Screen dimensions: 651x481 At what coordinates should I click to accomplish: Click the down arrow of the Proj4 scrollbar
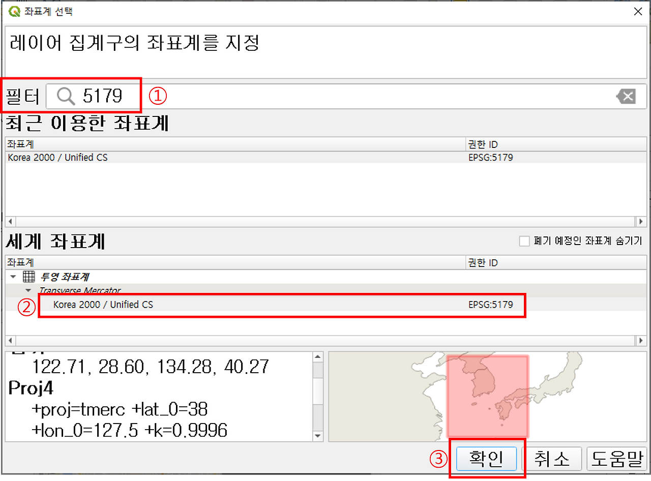[318, 436]
